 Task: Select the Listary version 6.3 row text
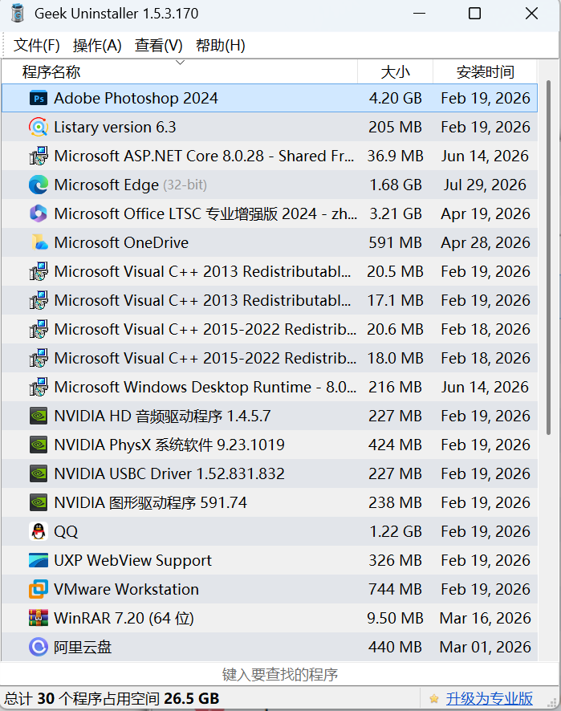pos(115,128)
